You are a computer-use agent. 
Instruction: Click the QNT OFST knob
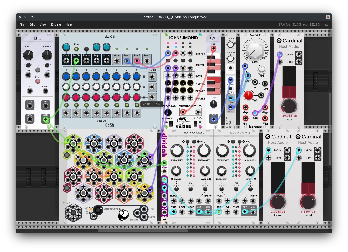coord(213,104)
